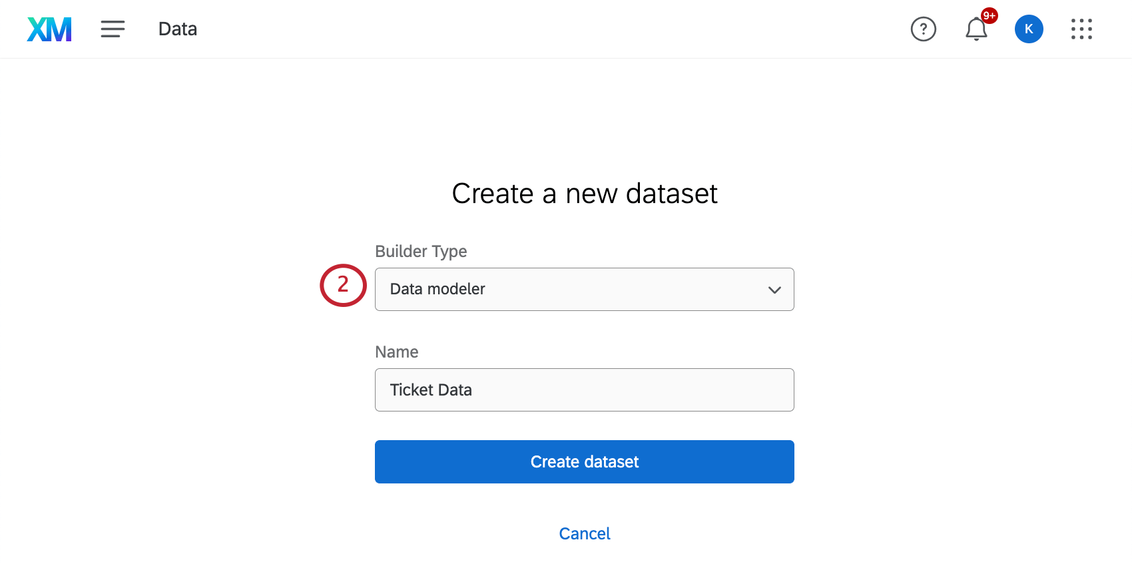Click the Name field label
Screen dimensions: 1132x566
[397, 352]
